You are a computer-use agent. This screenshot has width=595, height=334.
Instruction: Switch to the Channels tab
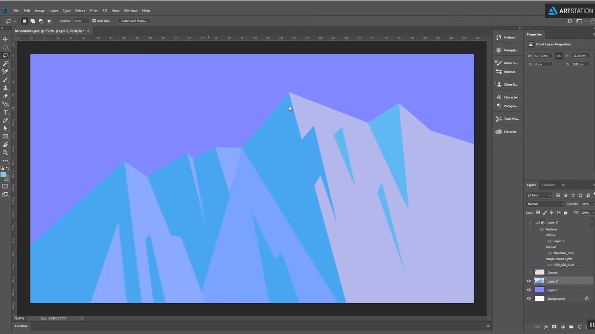pos(548,185)
